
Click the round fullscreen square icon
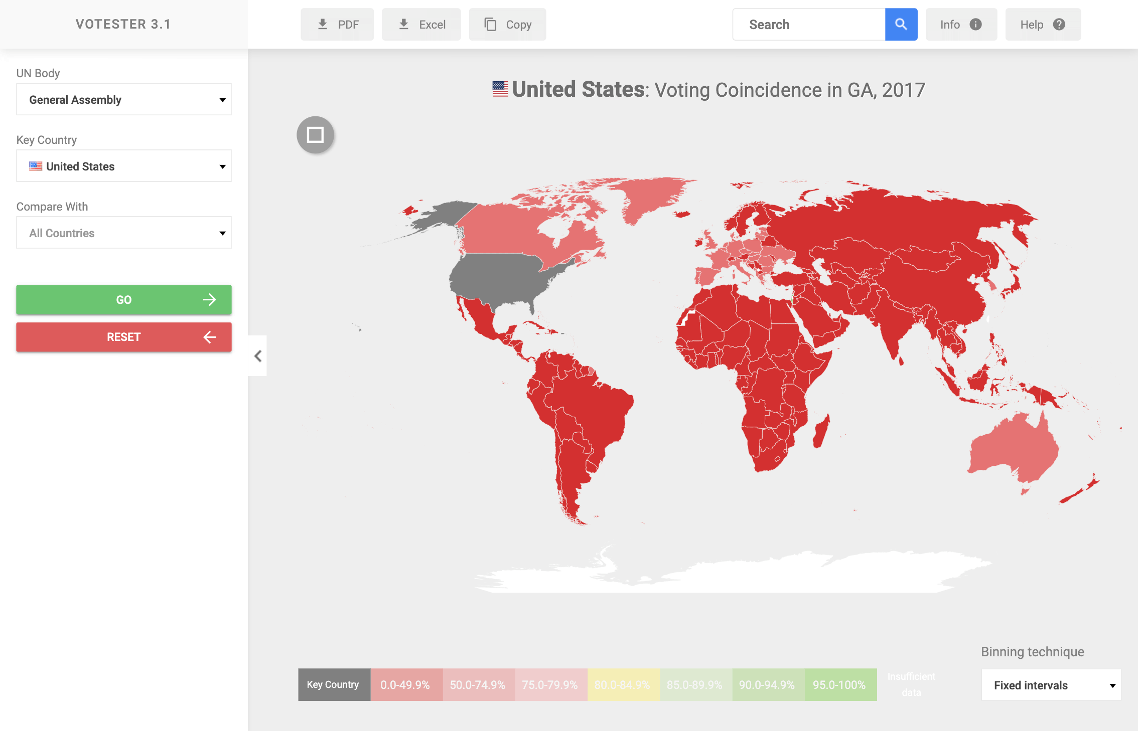pyautogui.click(x=315, y=134)
